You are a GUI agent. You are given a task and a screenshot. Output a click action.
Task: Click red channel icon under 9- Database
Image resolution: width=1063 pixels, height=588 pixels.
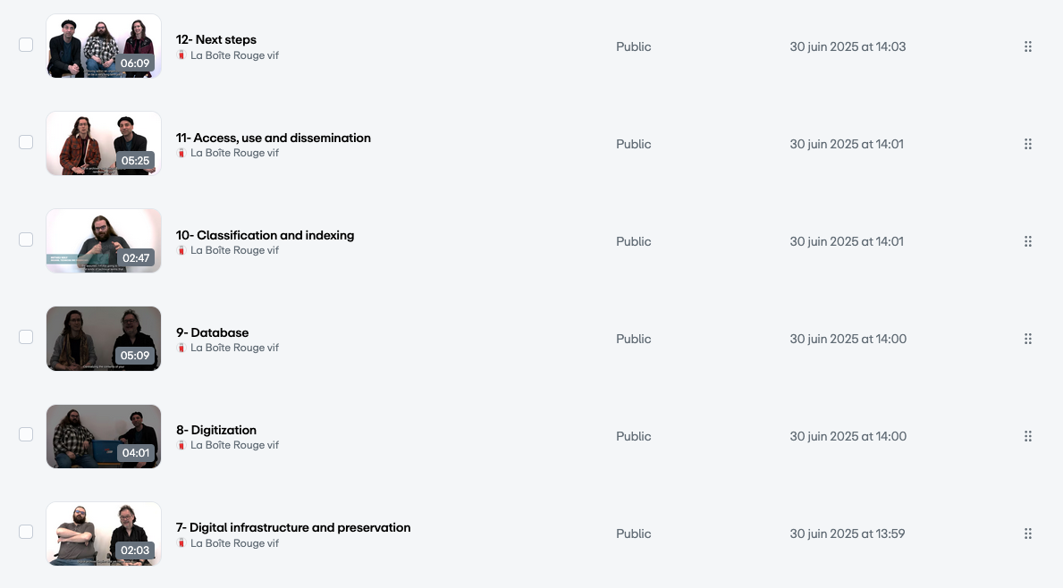[181, 348]
